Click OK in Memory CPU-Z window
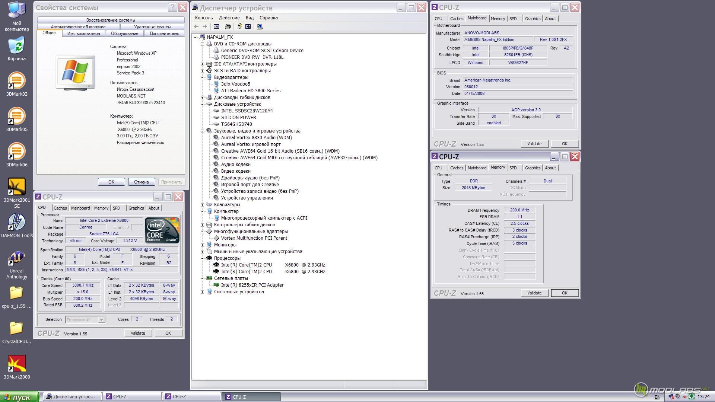715x402 pixels. 565,293
